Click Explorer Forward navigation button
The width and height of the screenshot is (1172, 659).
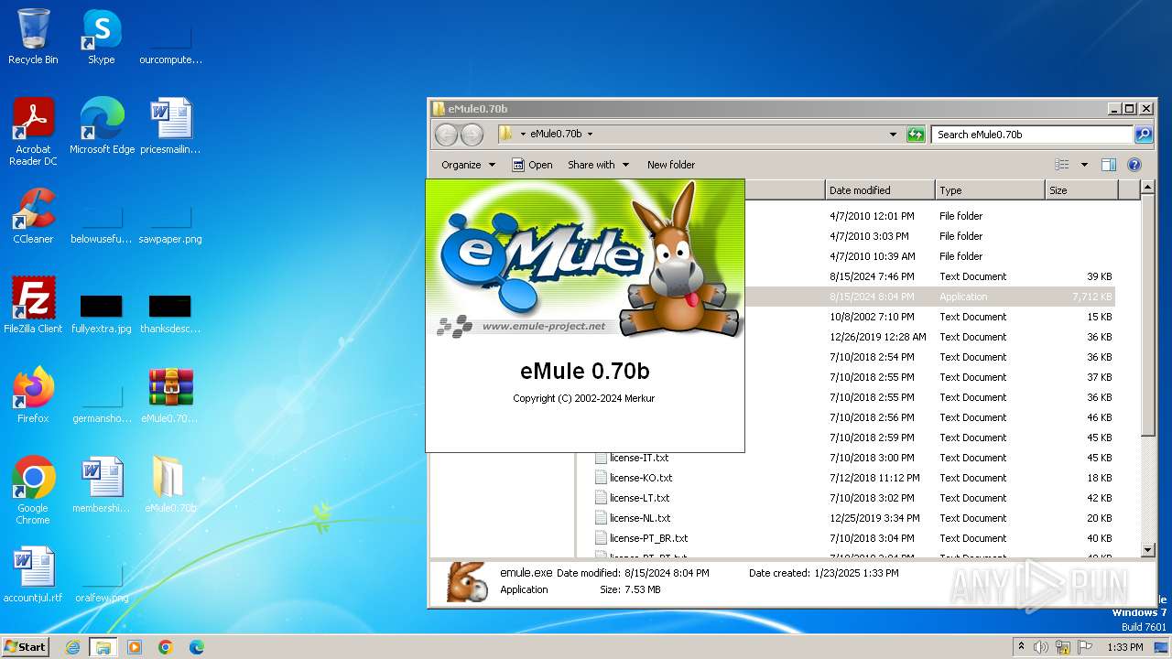click(x=472, y=135)
